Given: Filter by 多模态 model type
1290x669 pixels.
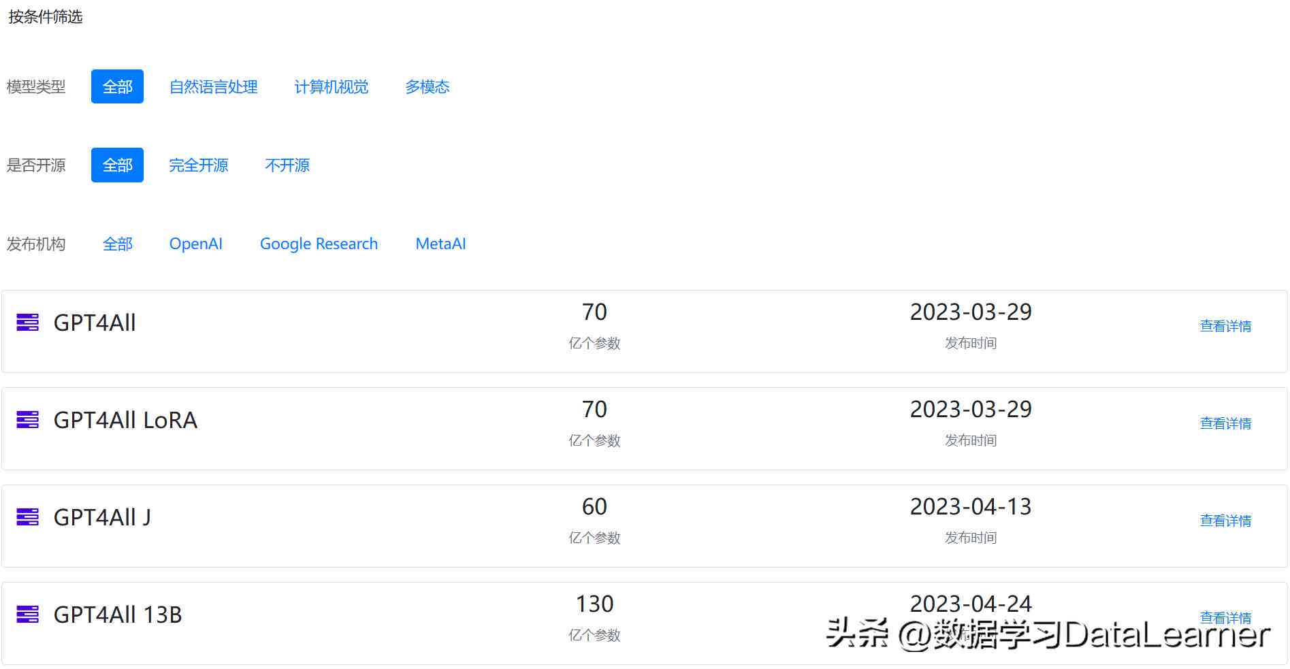Looking at the screenshot, I should pyautogui.click(x=427, y=86).
